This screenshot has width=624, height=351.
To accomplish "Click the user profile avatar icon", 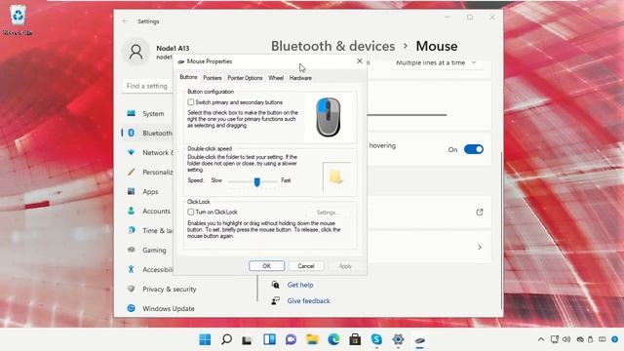I will 136,52.
